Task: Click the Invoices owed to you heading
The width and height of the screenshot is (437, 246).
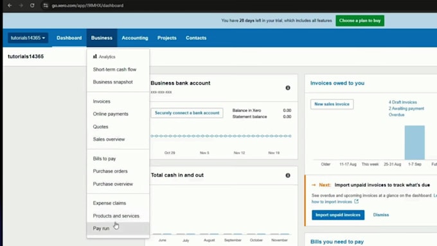Action: pos(337,83)
